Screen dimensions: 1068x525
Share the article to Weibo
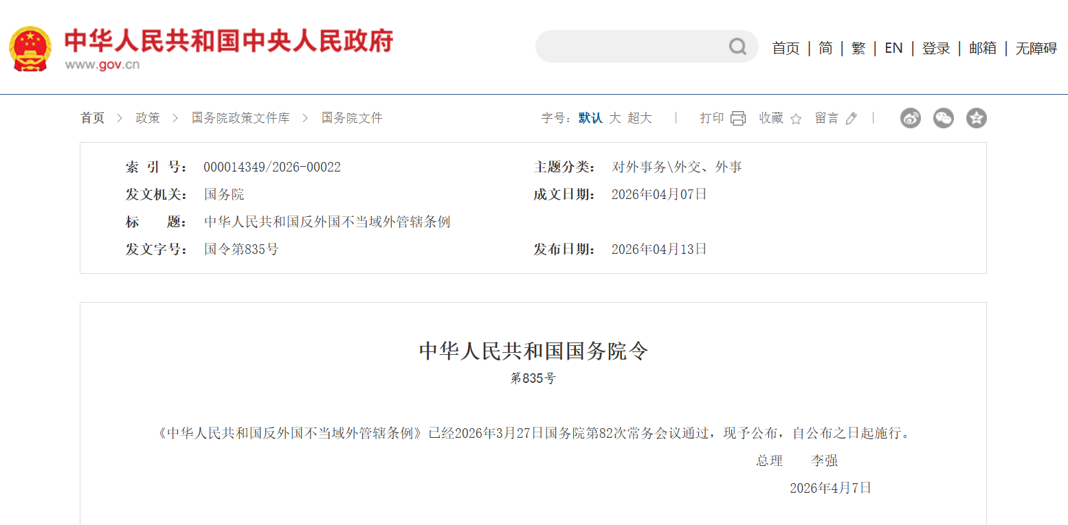[x=910, y=118]
